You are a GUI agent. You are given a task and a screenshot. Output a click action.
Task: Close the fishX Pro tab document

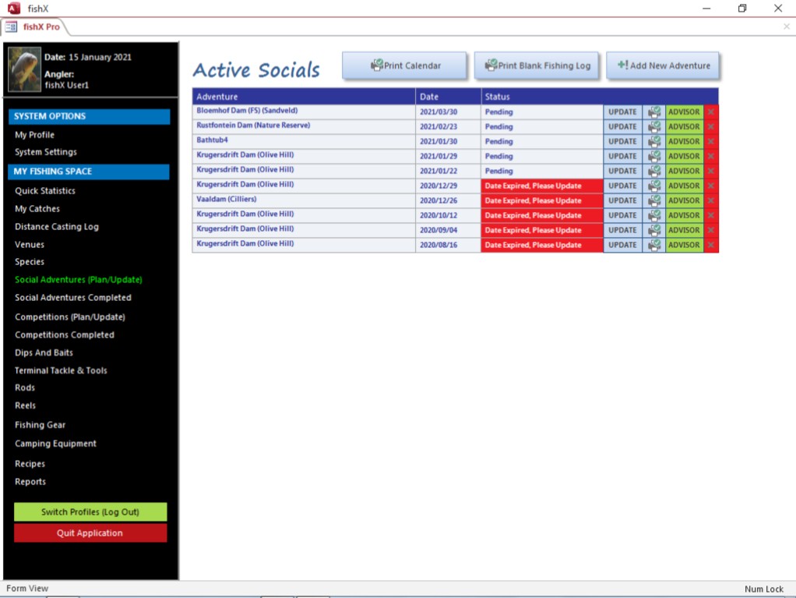(786, 27)
